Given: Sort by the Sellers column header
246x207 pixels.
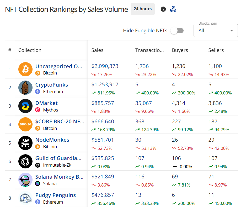Looking at the screenshot, I should pos(216,50).
